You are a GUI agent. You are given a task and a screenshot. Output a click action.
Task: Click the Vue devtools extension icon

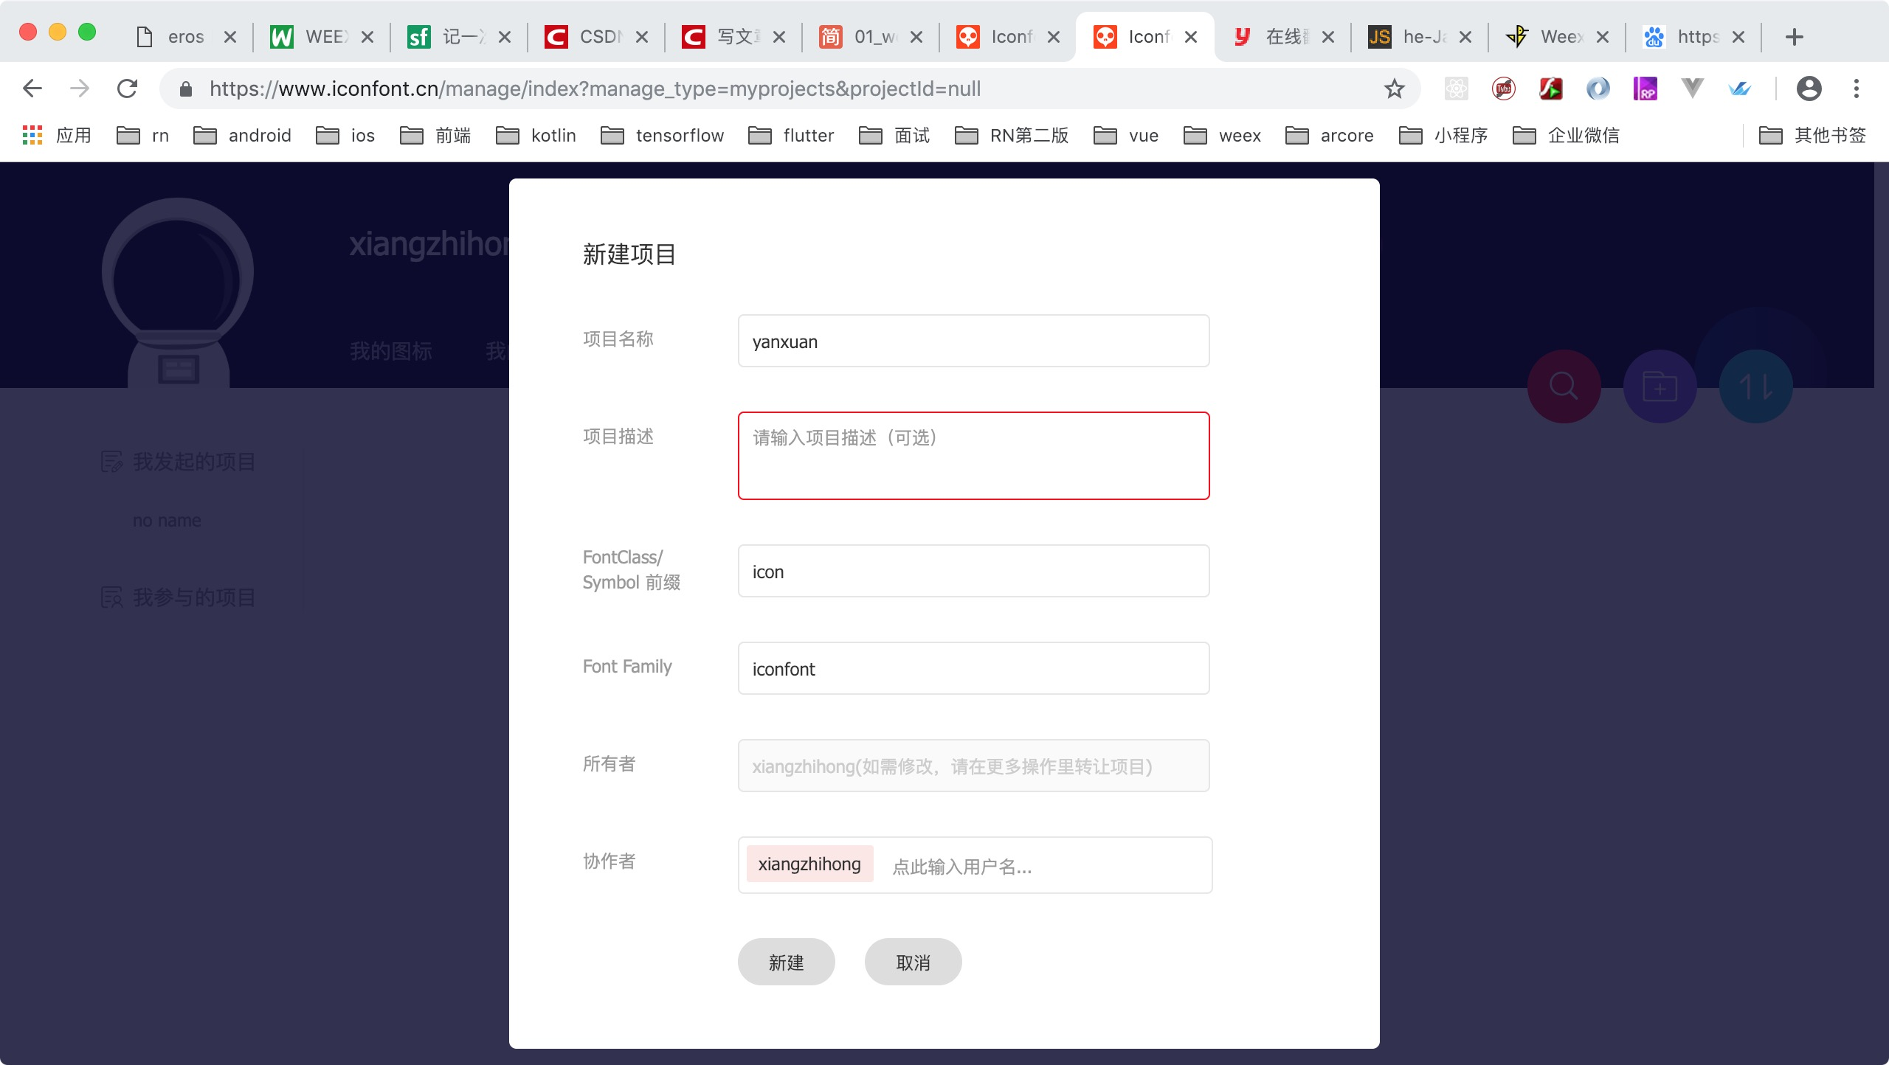pos(1693,89)
